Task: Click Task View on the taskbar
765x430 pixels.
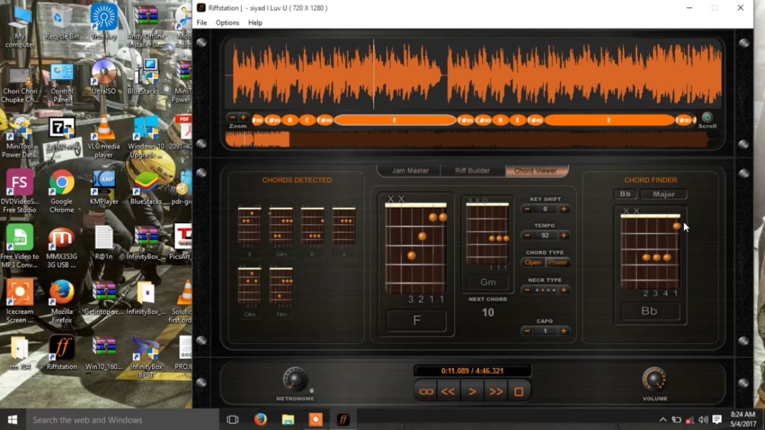Action: 232,420
